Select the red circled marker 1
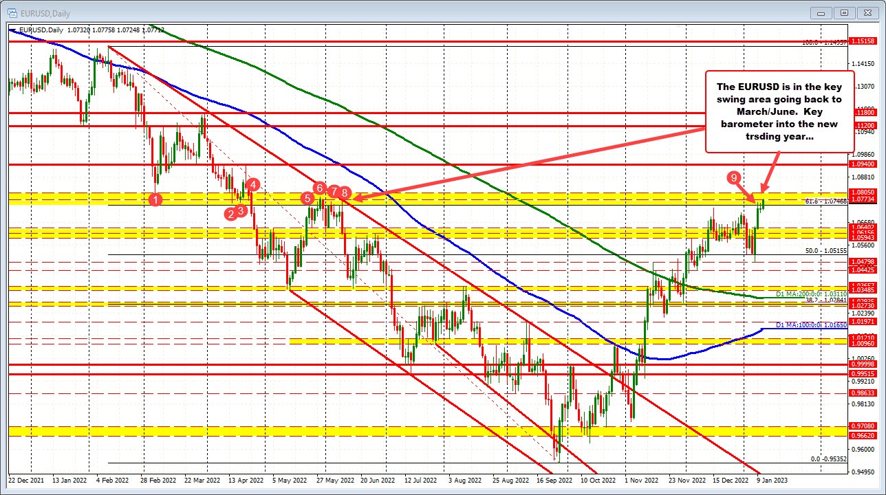The image size is (886, 495). point(155,199)
